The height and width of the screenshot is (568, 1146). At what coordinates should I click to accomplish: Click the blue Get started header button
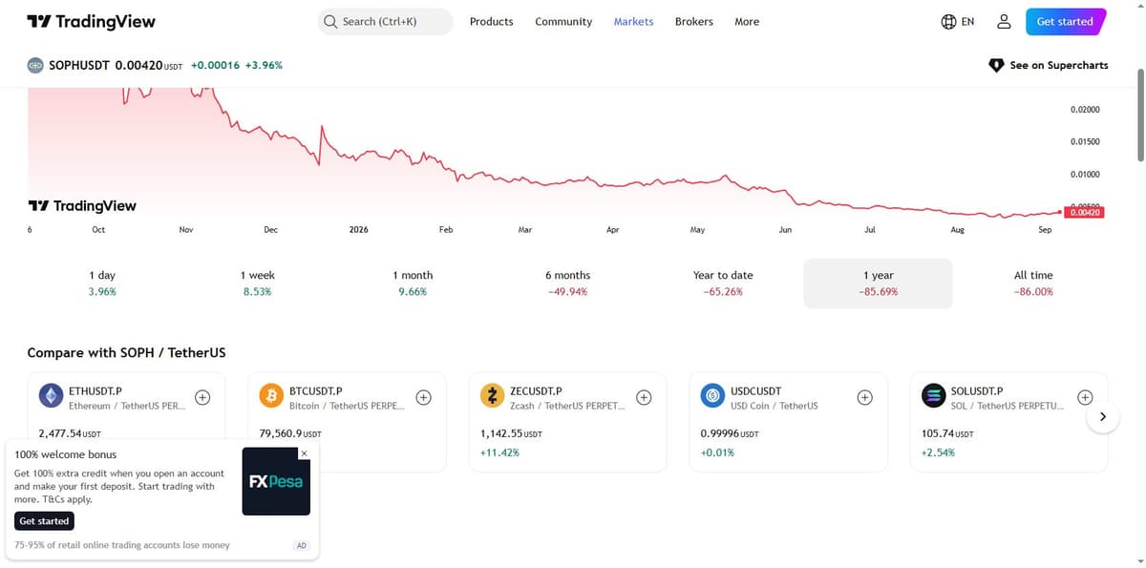coord(1066,21)
